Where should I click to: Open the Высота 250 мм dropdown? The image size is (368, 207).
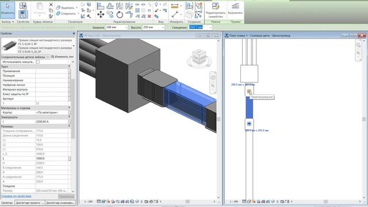(163, 28)
